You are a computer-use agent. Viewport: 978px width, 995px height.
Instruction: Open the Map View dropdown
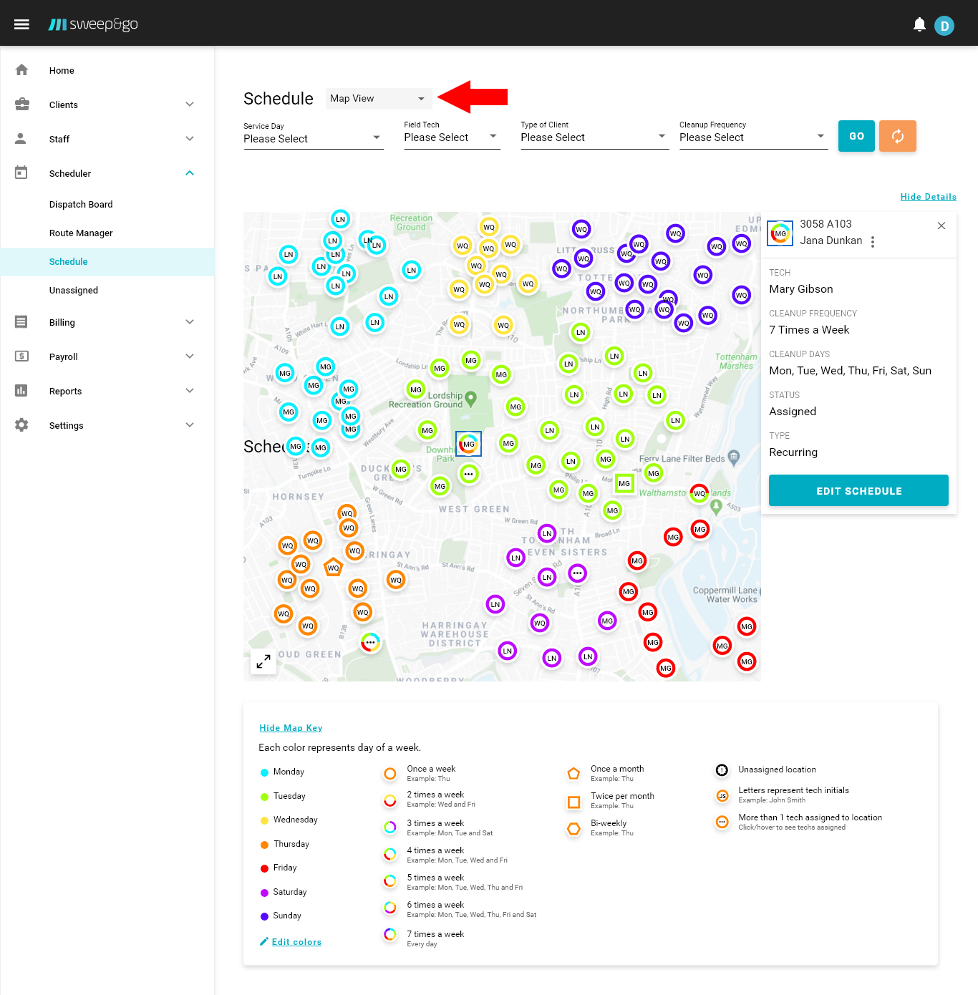378,99
